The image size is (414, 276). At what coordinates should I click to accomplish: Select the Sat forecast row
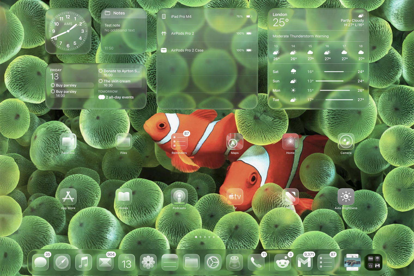pos(318,72)
